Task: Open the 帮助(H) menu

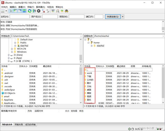Action: (59, 7)
